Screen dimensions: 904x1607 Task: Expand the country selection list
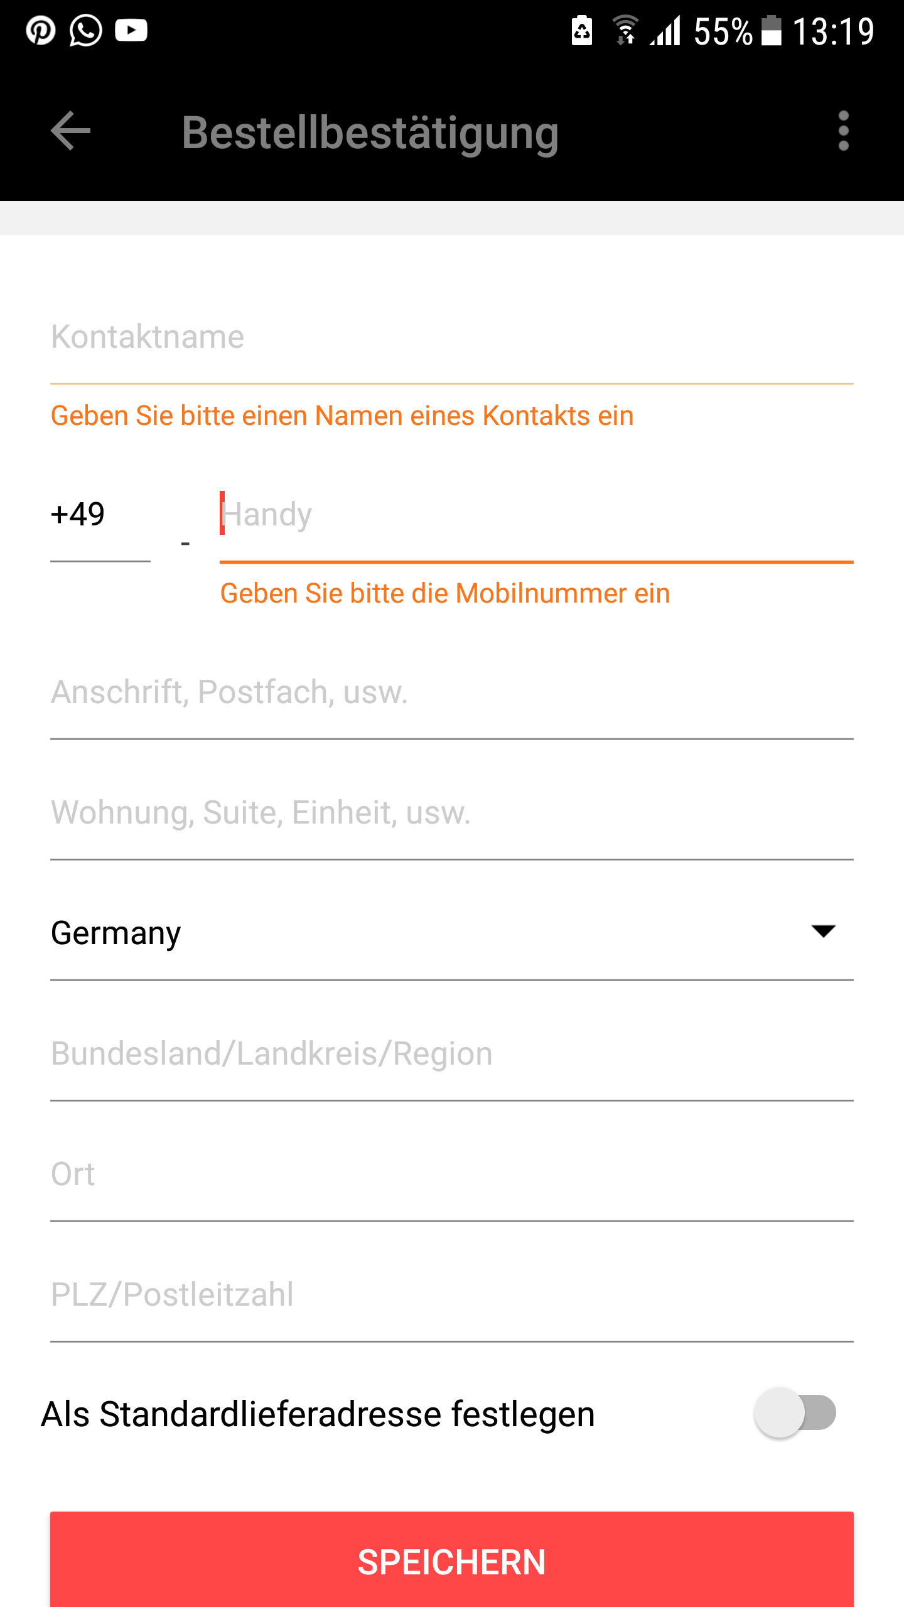pos(439,933)
